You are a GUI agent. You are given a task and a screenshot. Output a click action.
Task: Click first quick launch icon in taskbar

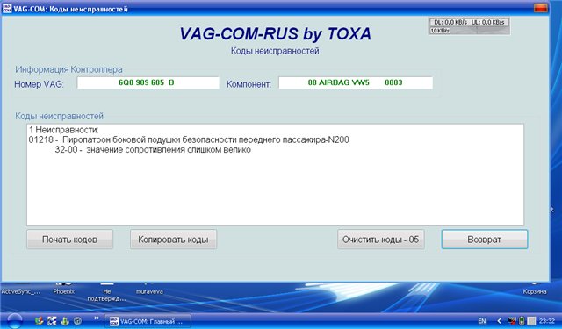[x=39, y=321]
